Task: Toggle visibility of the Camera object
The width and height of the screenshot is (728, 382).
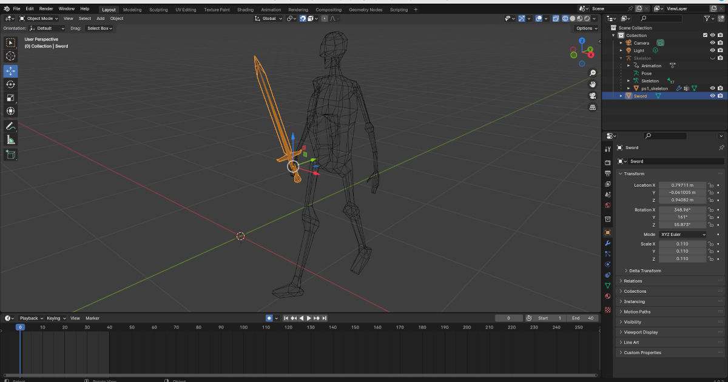Action: click(x=712, y=43)
